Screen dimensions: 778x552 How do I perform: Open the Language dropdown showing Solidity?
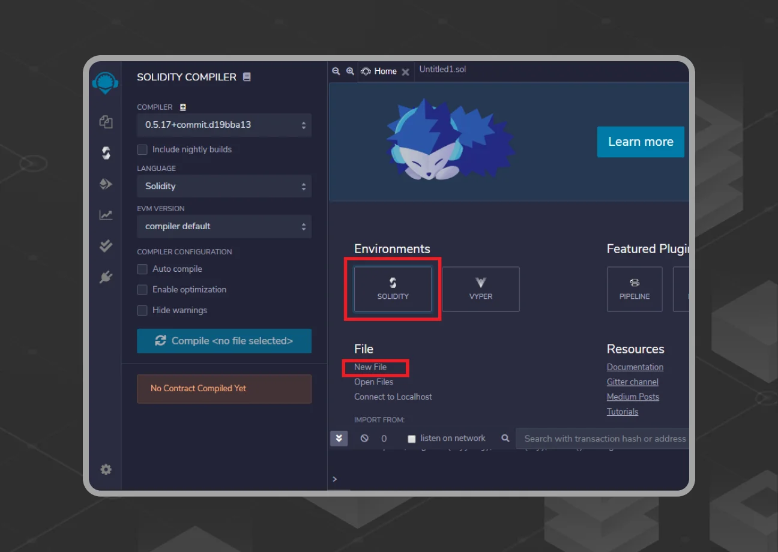click(x=224, y=186)
